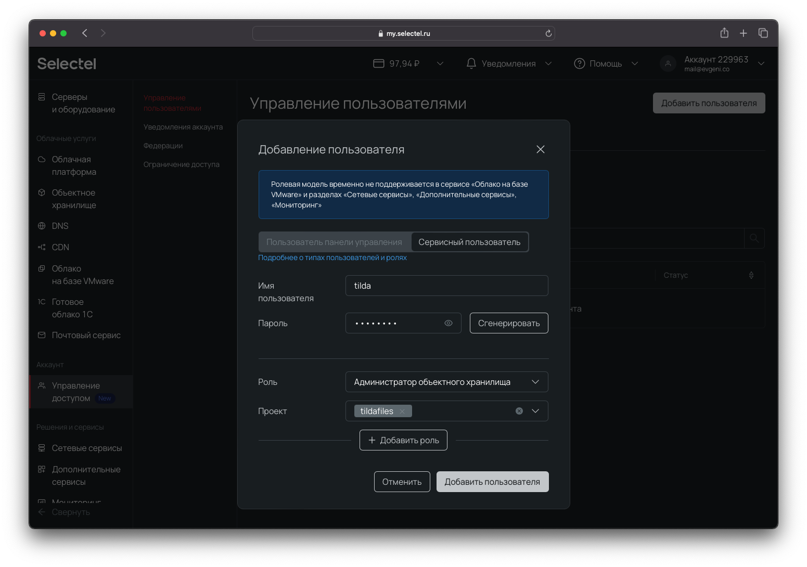Click Safari reload page icon
Screen dimensions: 807x567
click(548, 33)
